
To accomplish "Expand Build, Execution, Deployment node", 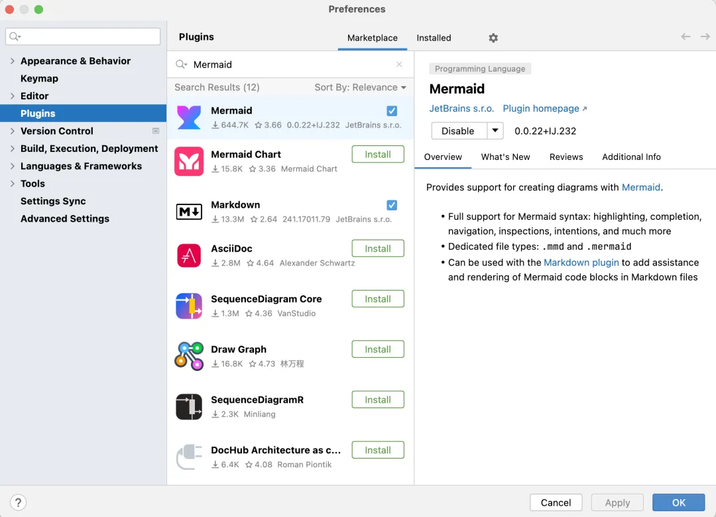I will pos(13,149).
